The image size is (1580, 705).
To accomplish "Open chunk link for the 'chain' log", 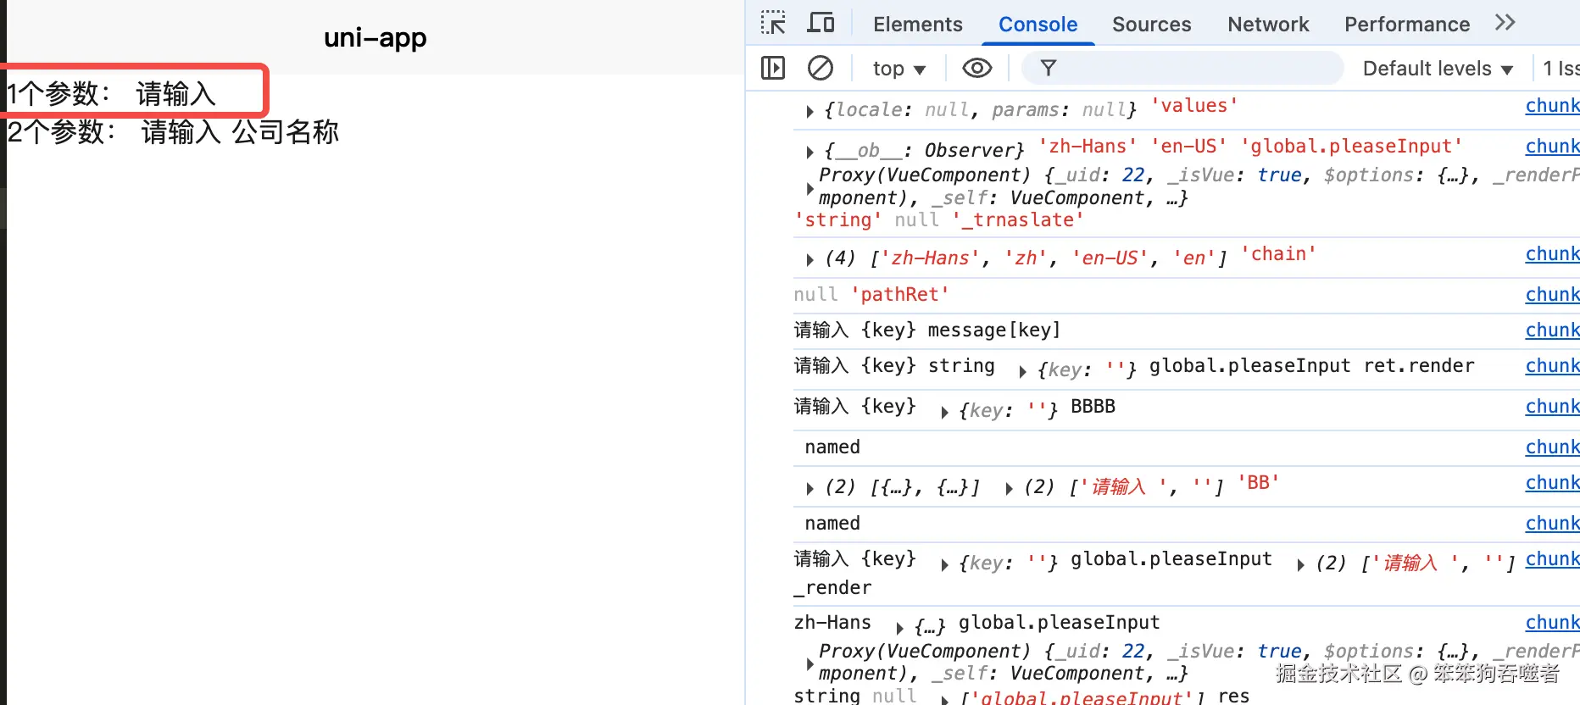I will pos(1552,254).
